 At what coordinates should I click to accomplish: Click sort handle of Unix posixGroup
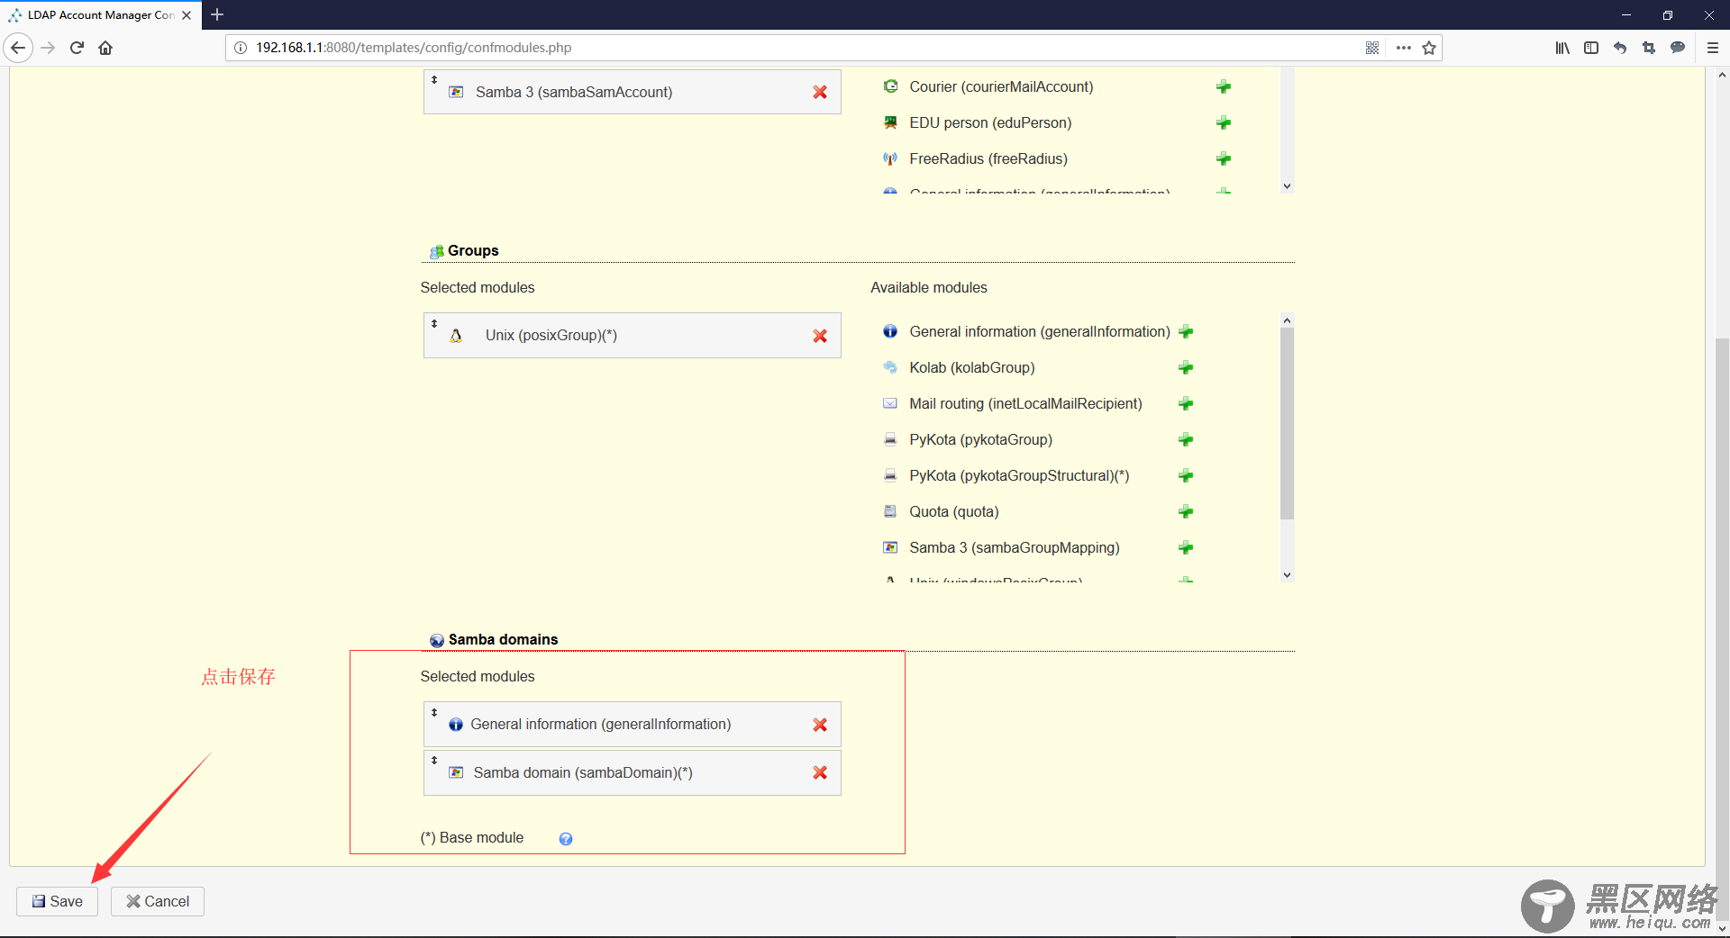tap(434, 323)
